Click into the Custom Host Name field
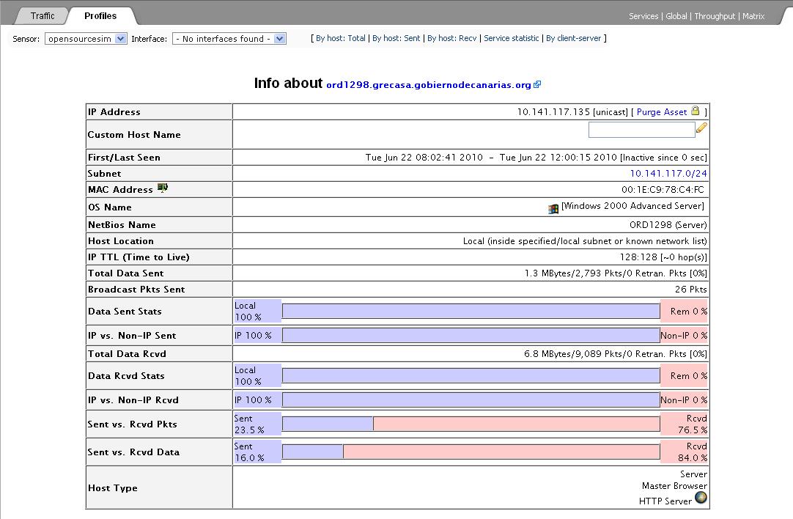Image resolution: width=793 pixels, height=519 pixels. pos(641,130)
